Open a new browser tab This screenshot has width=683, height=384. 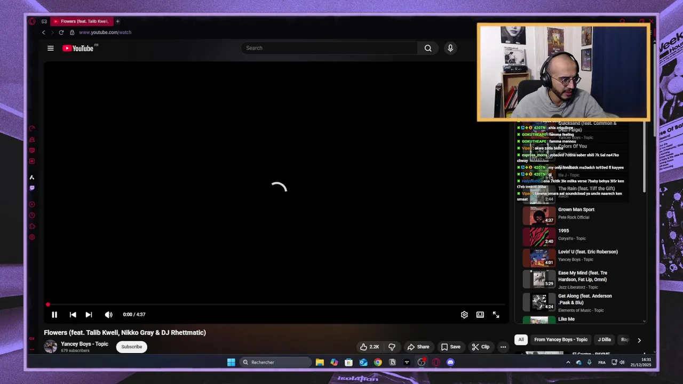[x=117, y=21]
